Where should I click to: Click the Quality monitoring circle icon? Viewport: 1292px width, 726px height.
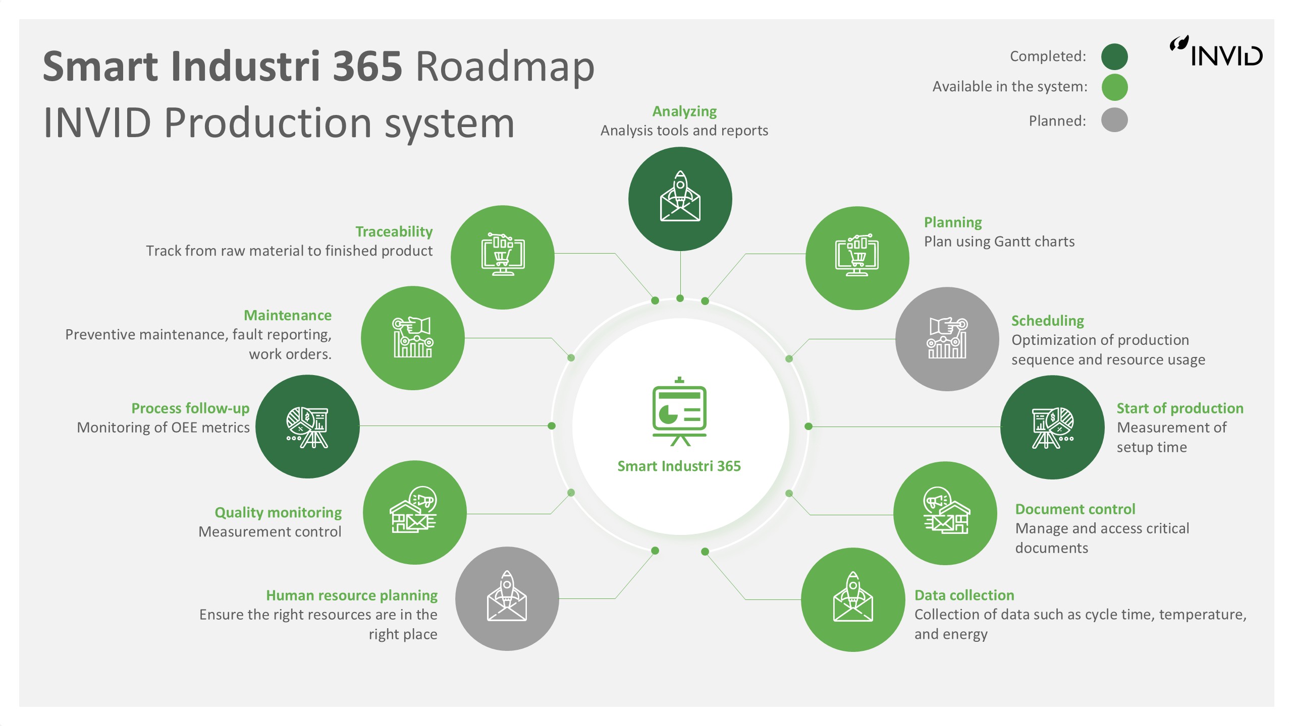point(414,512)
